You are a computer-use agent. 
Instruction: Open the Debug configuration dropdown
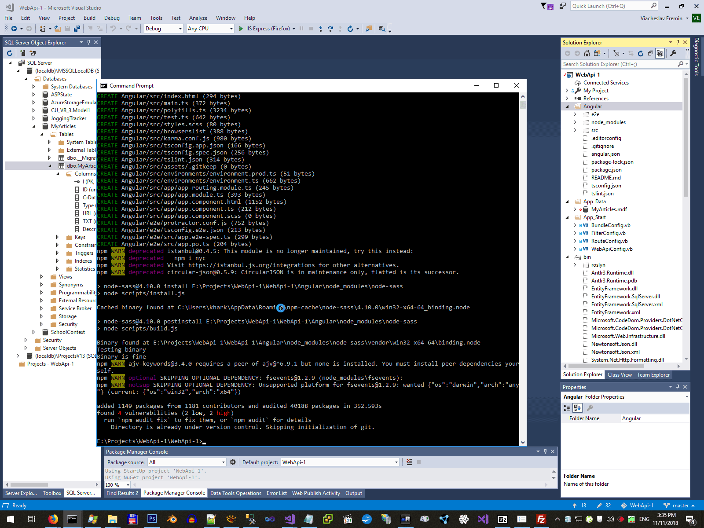164,29
